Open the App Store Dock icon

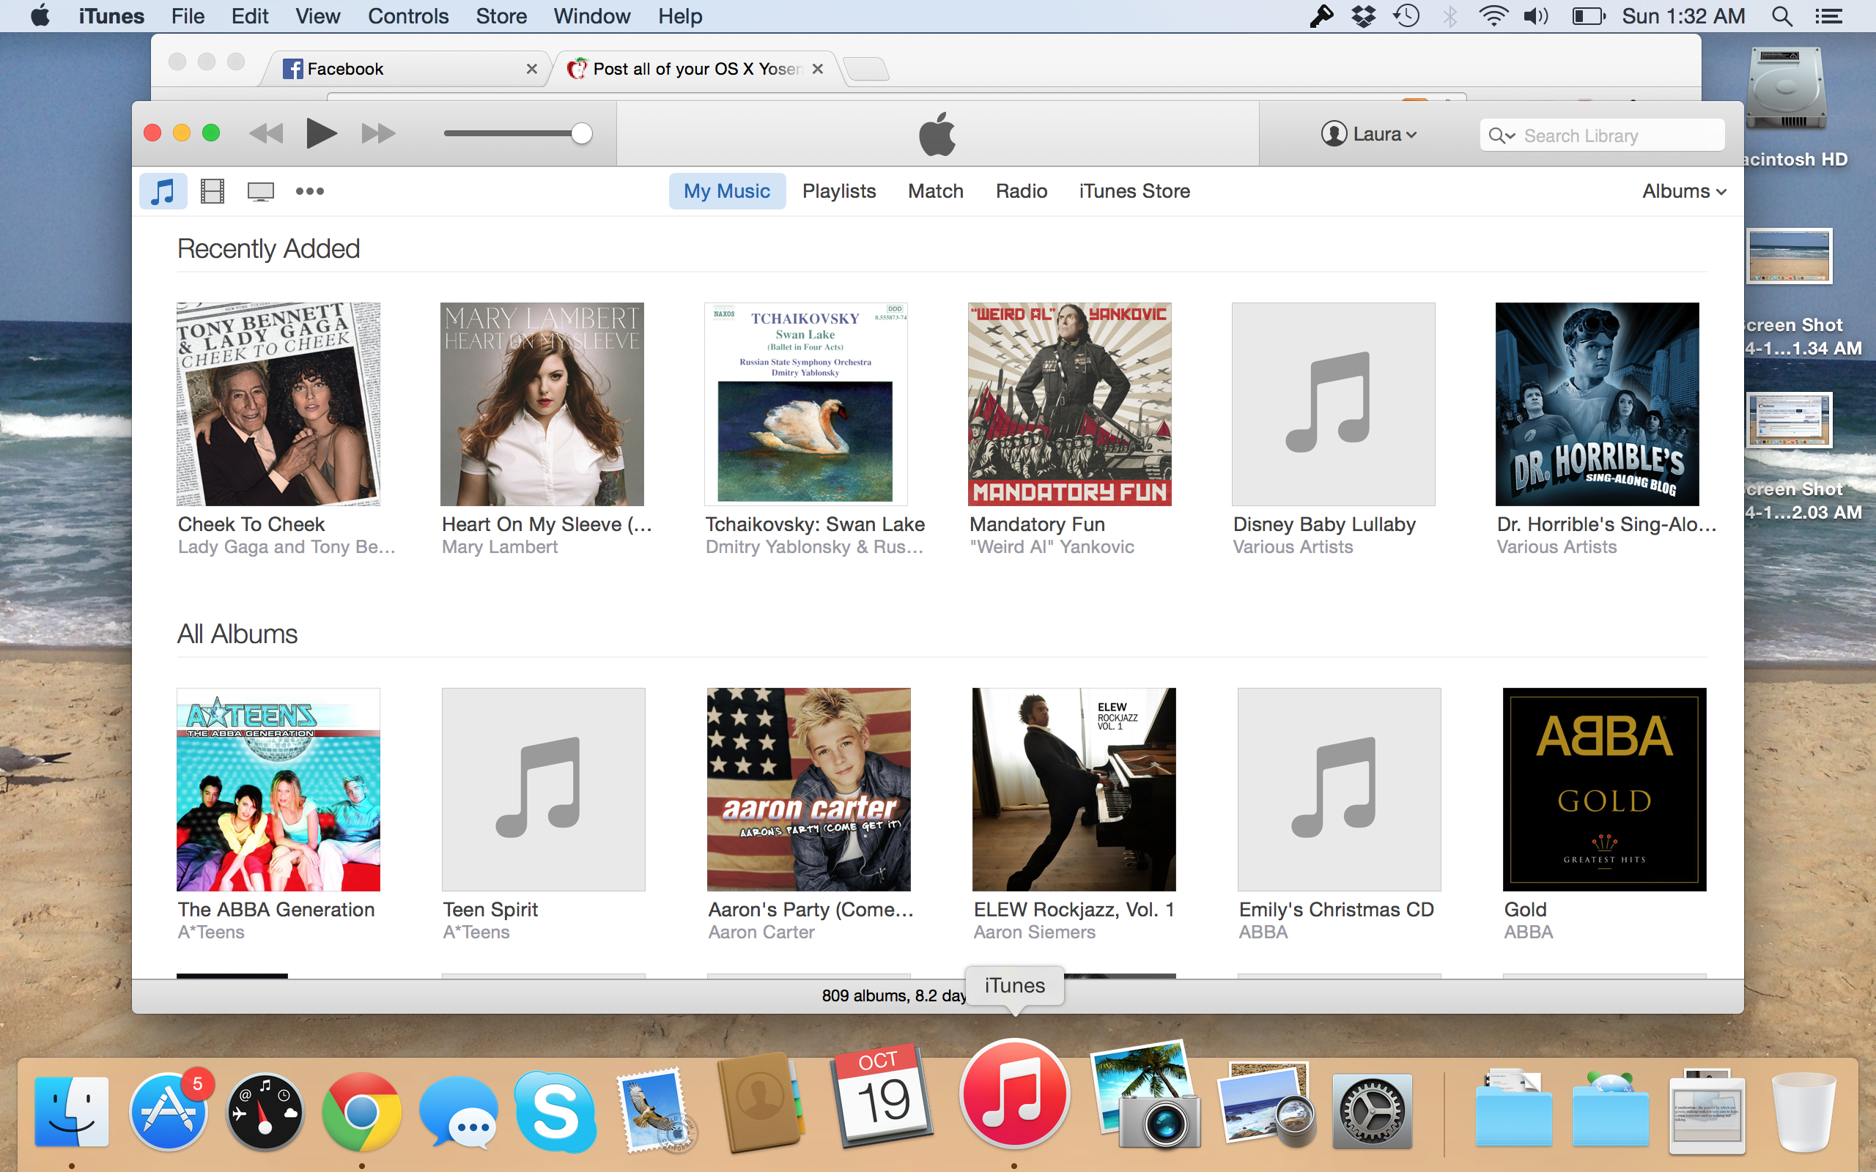pyautogui.click(x=169, y=1111)
